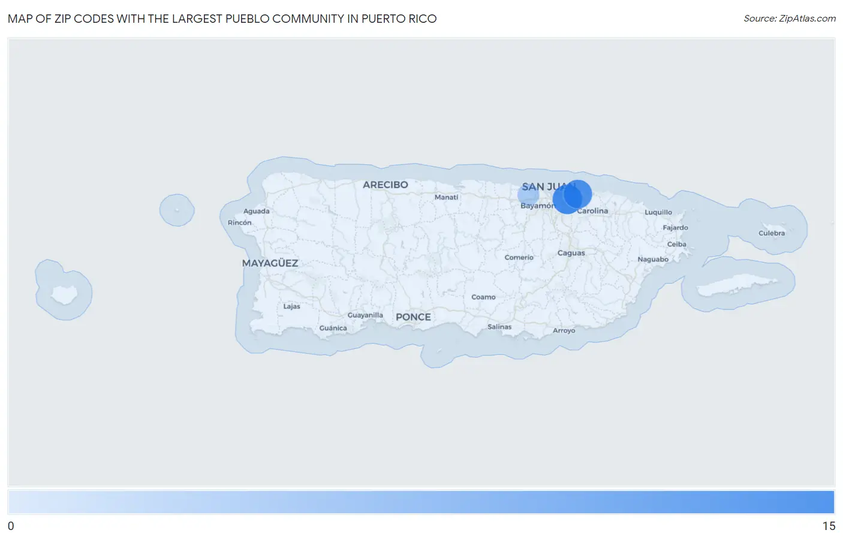Click the Fajardo map label
Viewport: 843px width, 539px height.
coord(675,228)
